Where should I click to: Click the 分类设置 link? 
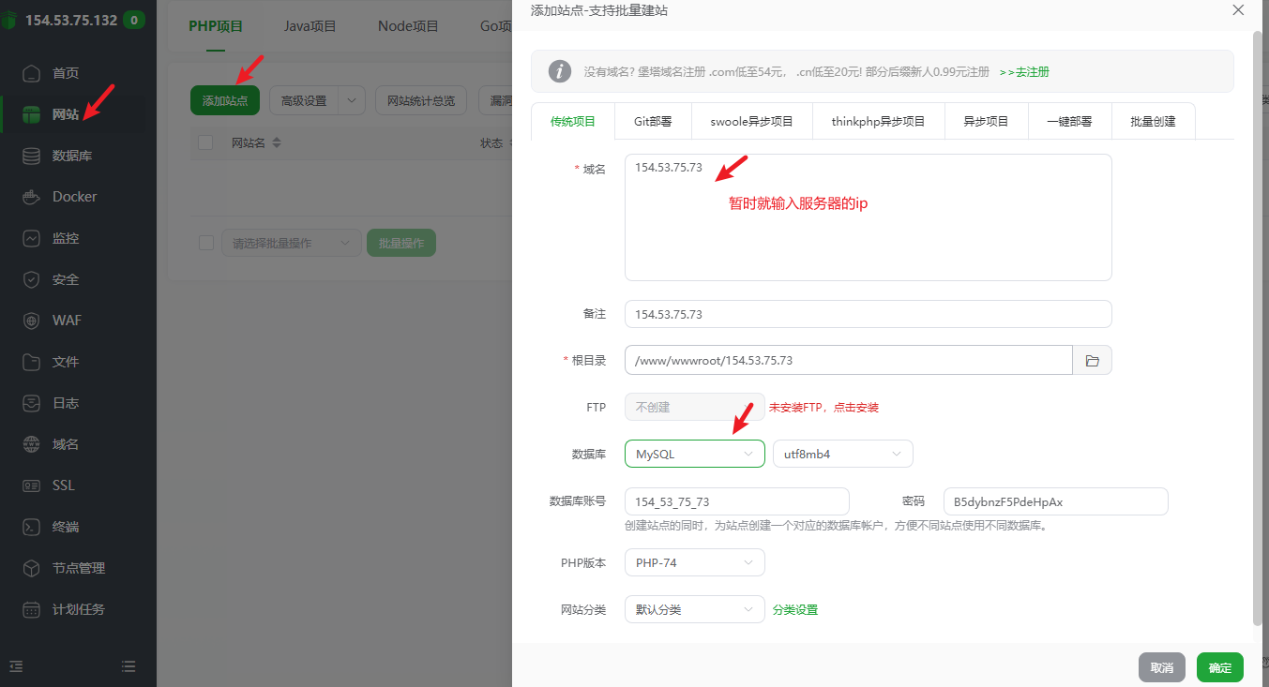tap(794, 610)
